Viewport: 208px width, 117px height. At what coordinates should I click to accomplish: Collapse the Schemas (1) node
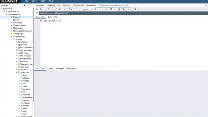pyautogui.click(x=12, y=36)
